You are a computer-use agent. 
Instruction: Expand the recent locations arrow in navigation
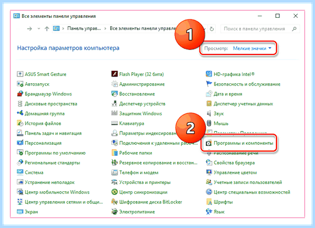coord(39,29)
